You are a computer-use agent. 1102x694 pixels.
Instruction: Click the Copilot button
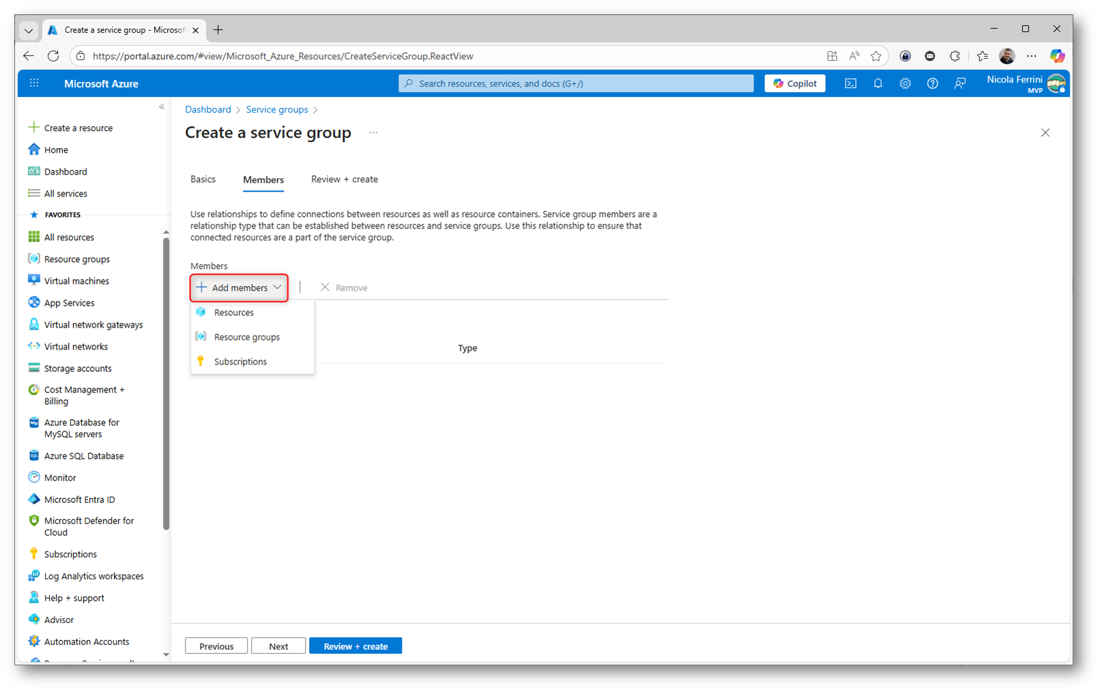click(795, 83)
